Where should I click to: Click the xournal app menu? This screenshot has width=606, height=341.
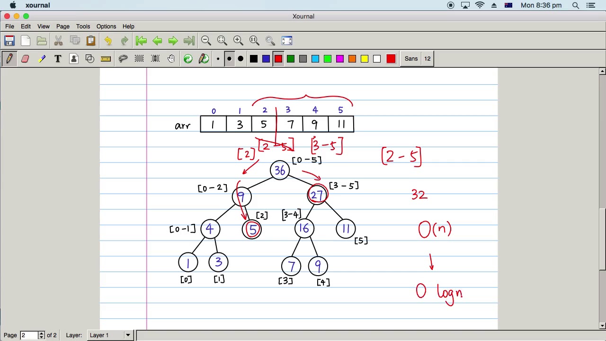click(x=37, y=5)
